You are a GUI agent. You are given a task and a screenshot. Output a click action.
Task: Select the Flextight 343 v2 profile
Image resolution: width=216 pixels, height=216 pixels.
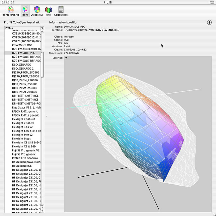point(23,127)
